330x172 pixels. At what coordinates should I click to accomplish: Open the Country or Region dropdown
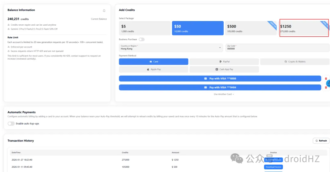[x=171, y=48]
